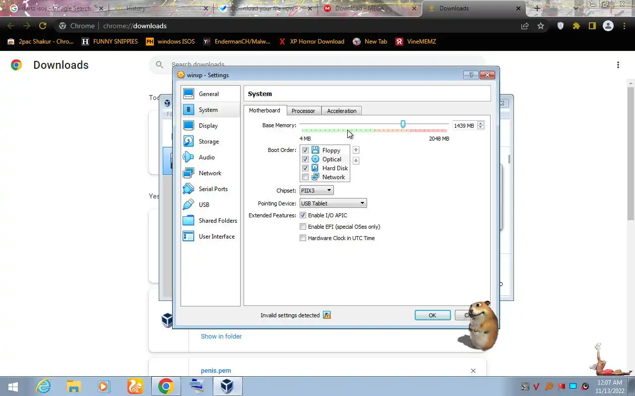Toggle Optical boot device checkbox
635x396 pixels.
[x=305, y=159]
